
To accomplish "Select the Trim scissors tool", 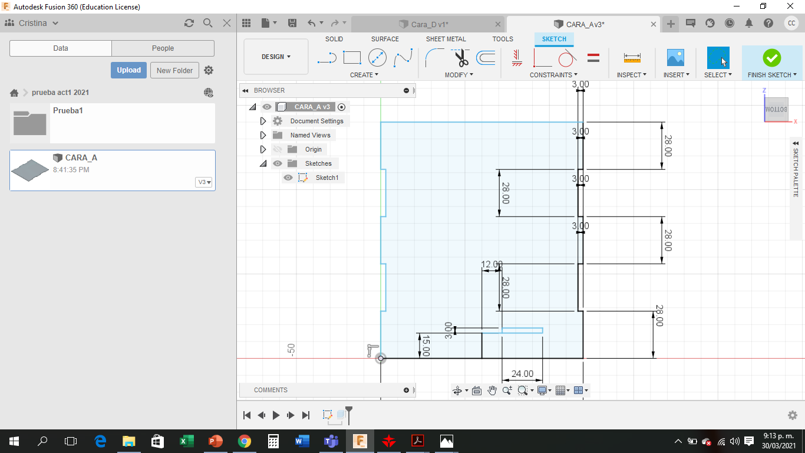I will coord(461,58).
